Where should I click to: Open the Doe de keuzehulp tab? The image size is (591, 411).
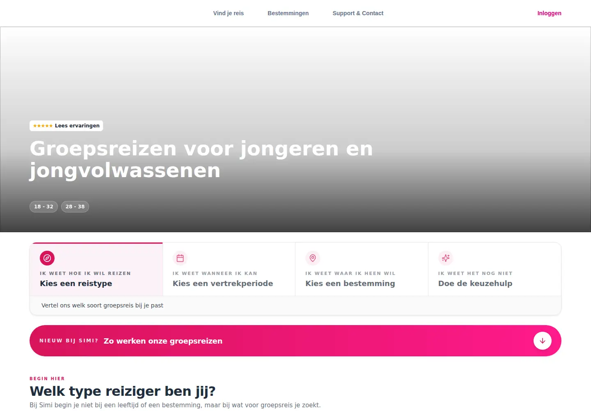click(495, 269)
